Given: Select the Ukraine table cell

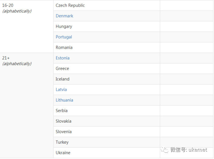Looking at the screenshot, I should 63,153.
